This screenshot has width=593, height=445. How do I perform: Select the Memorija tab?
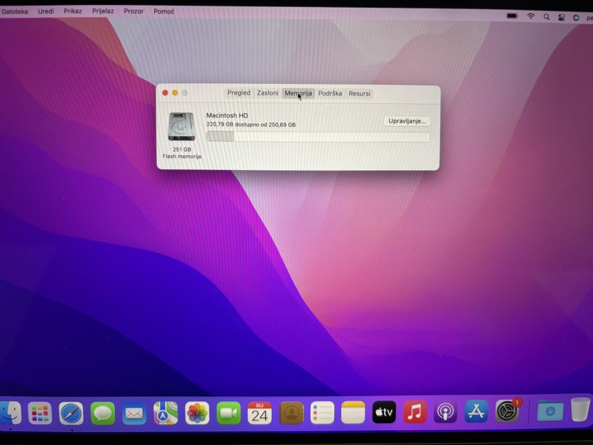298,94
